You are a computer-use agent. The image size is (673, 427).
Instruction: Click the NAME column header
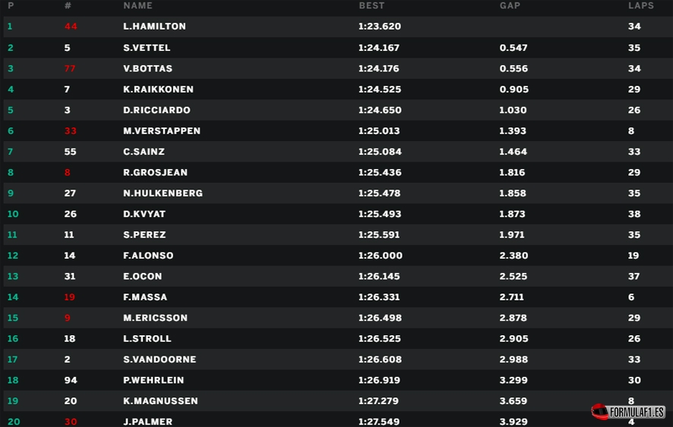137,5
